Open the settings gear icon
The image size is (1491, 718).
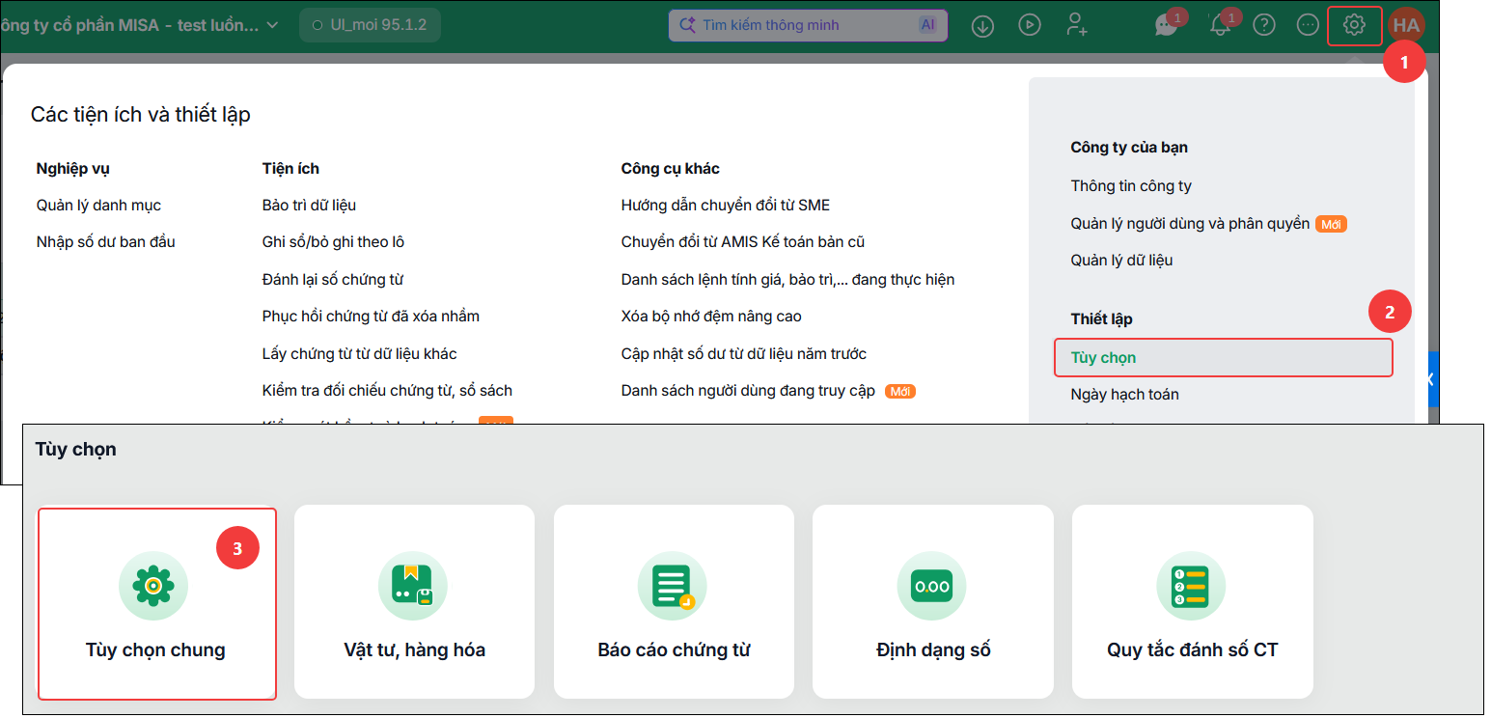point(1355,25)
